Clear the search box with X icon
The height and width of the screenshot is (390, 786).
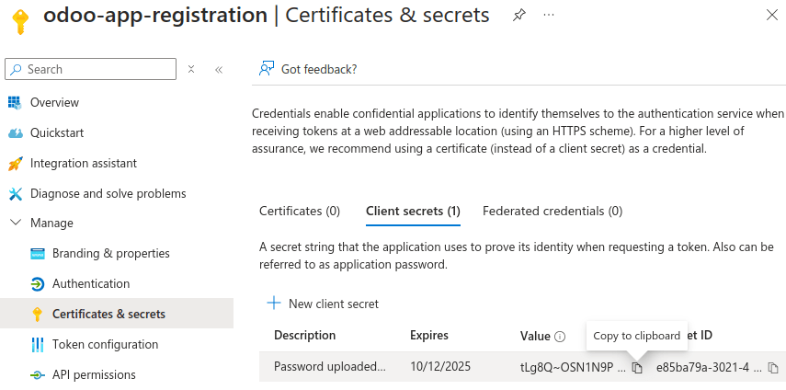(x=191, y=69)
